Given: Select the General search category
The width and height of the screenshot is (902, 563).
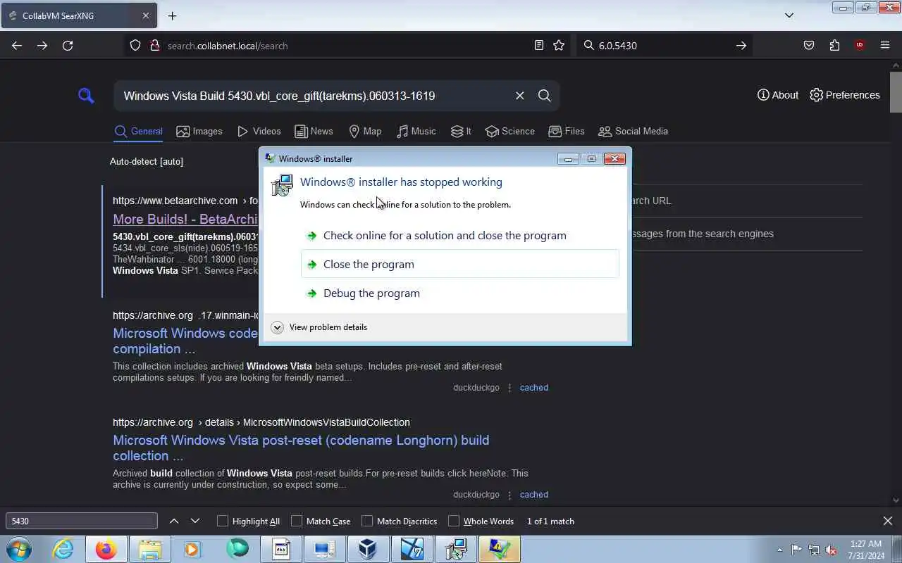Looking at the screenshot, I should tap(138, 131).
